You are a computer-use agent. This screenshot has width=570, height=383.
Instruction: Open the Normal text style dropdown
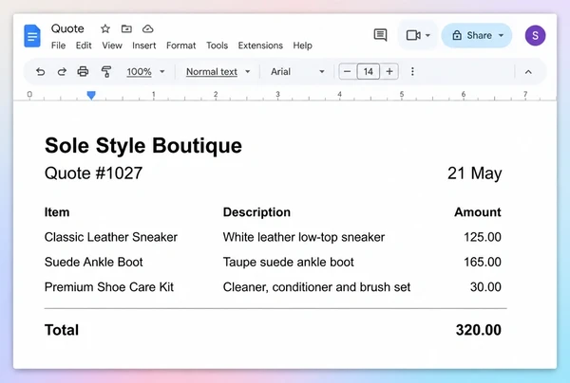[x=218, y=71]
